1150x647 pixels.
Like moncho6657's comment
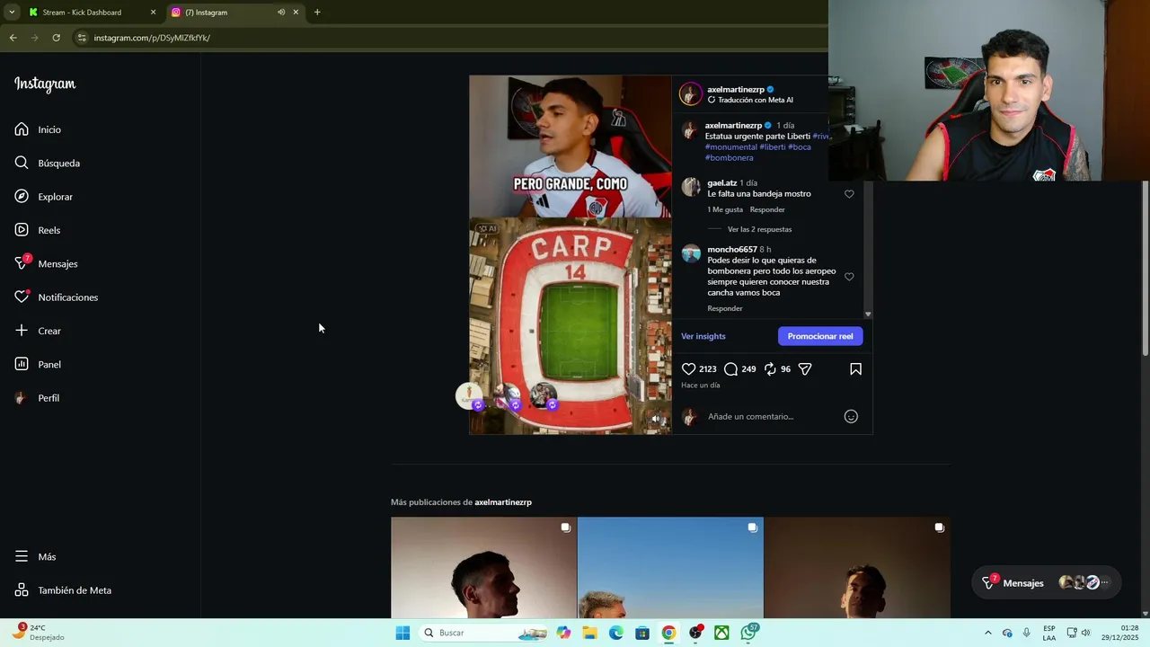849,277
